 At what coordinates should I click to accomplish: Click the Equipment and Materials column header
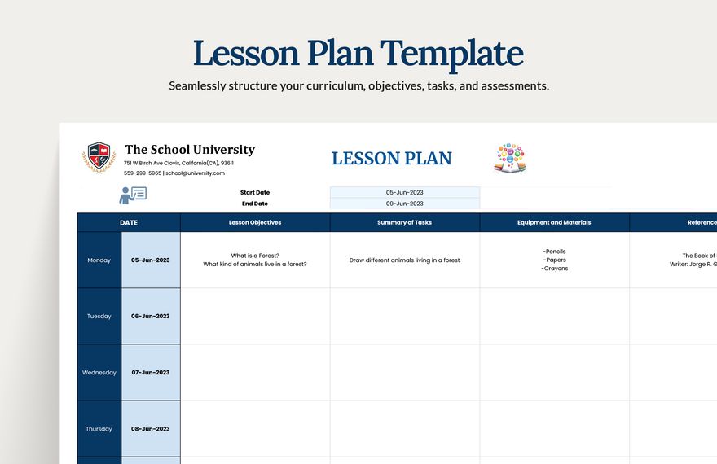[554, 222]
